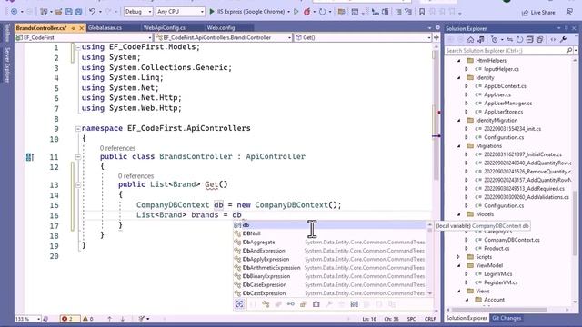Screen dimensions: 582x327
Task: Click the Hot Reload flame icon
Action: click(x=307, y=12)
